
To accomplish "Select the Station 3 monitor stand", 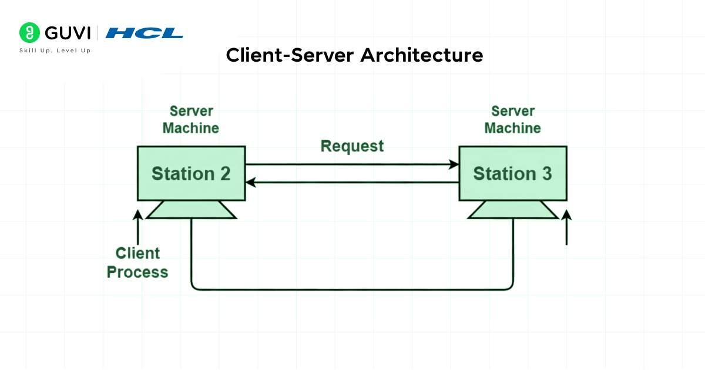I will click(512, 208).
